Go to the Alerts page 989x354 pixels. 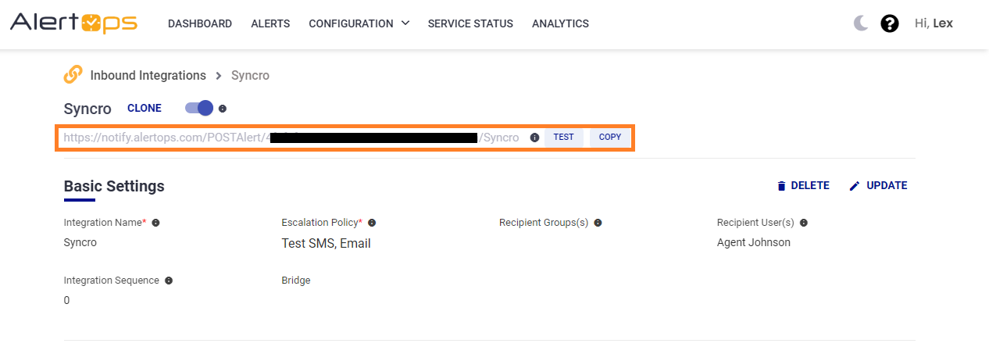(270, 23)
